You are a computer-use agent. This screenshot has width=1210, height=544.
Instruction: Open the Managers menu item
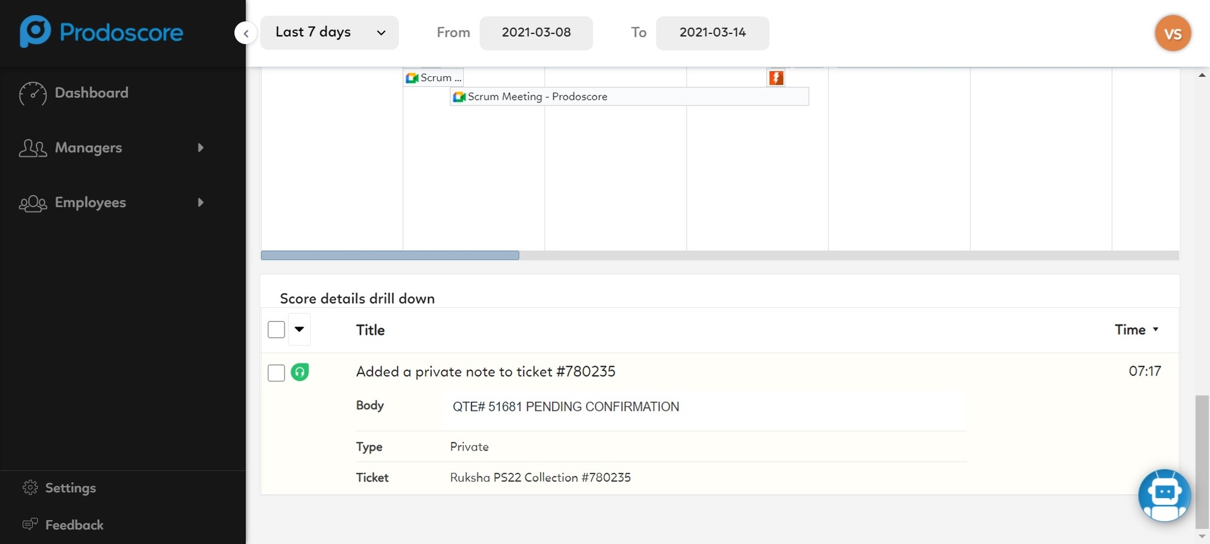pos(88,148)
